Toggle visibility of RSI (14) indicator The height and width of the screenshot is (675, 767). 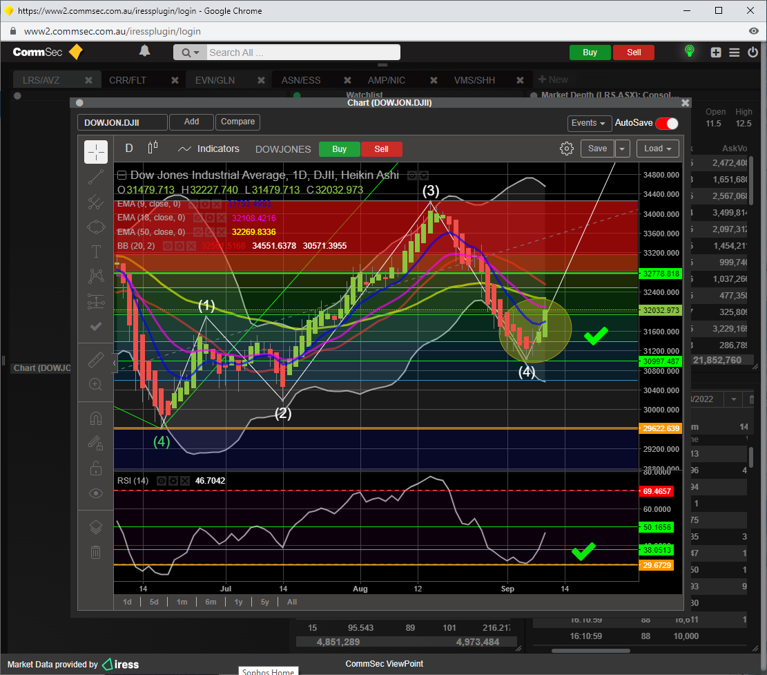pyautogui.click(x=161, y=481)
